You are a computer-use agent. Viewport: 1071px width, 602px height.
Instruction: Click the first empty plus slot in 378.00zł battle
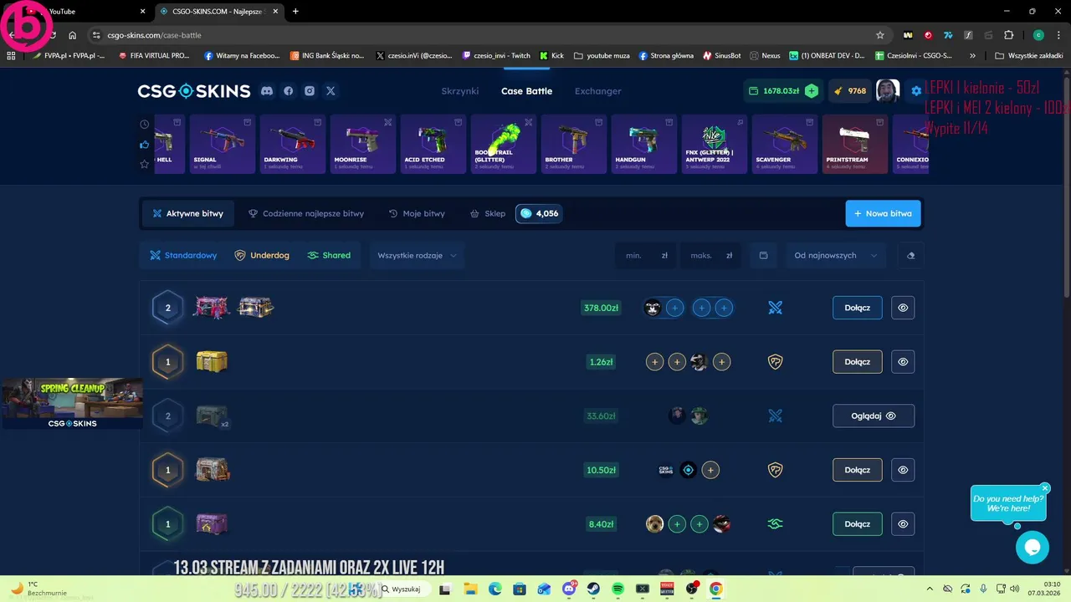click(675, 308)
